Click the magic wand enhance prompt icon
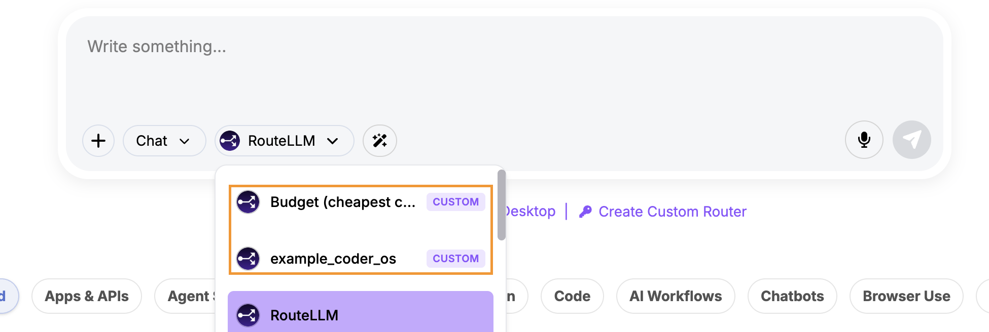Image resolution: width=989 pixels, height=332 pixels. pyautogui.click(x=380, y=141)
